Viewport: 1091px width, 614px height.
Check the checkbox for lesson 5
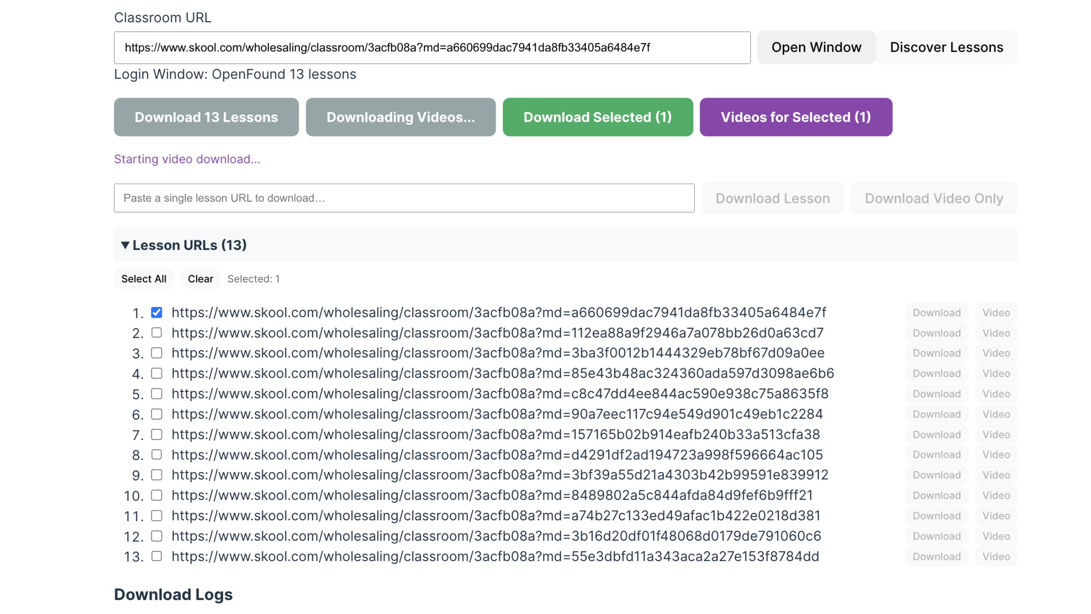coord(156,394)
